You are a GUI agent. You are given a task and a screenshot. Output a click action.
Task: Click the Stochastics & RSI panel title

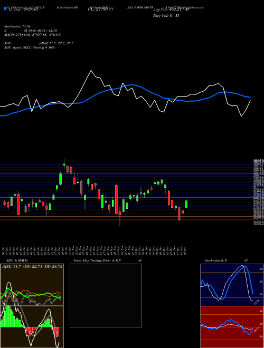[226, 260]
